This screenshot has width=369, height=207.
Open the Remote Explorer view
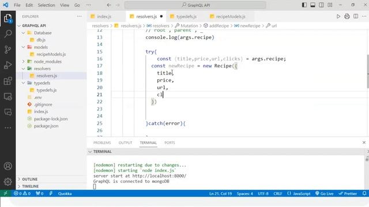(7, 97)
